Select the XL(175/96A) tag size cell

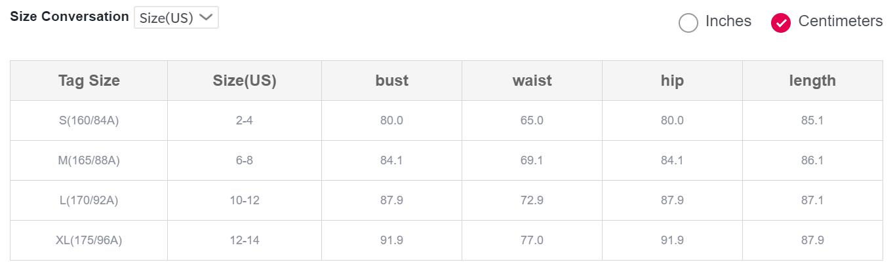(x=89, y=240)
